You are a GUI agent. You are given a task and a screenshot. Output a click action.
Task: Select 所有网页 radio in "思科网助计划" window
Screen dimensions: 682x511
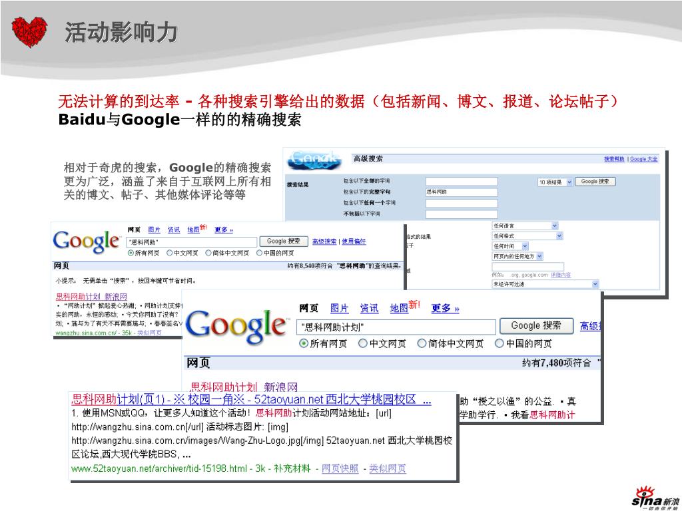click(304, 344)
